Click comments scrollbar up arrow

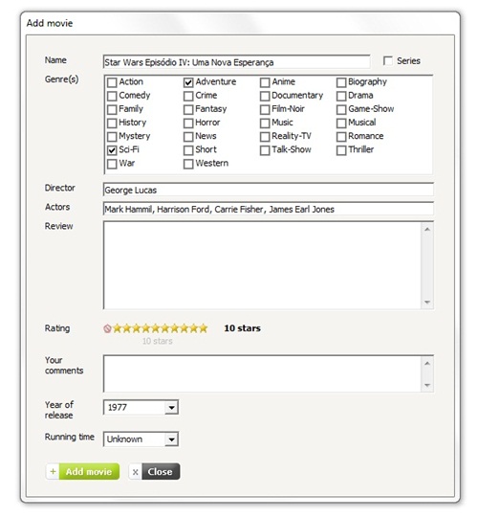pyautogui.click(x=427, y=364)
